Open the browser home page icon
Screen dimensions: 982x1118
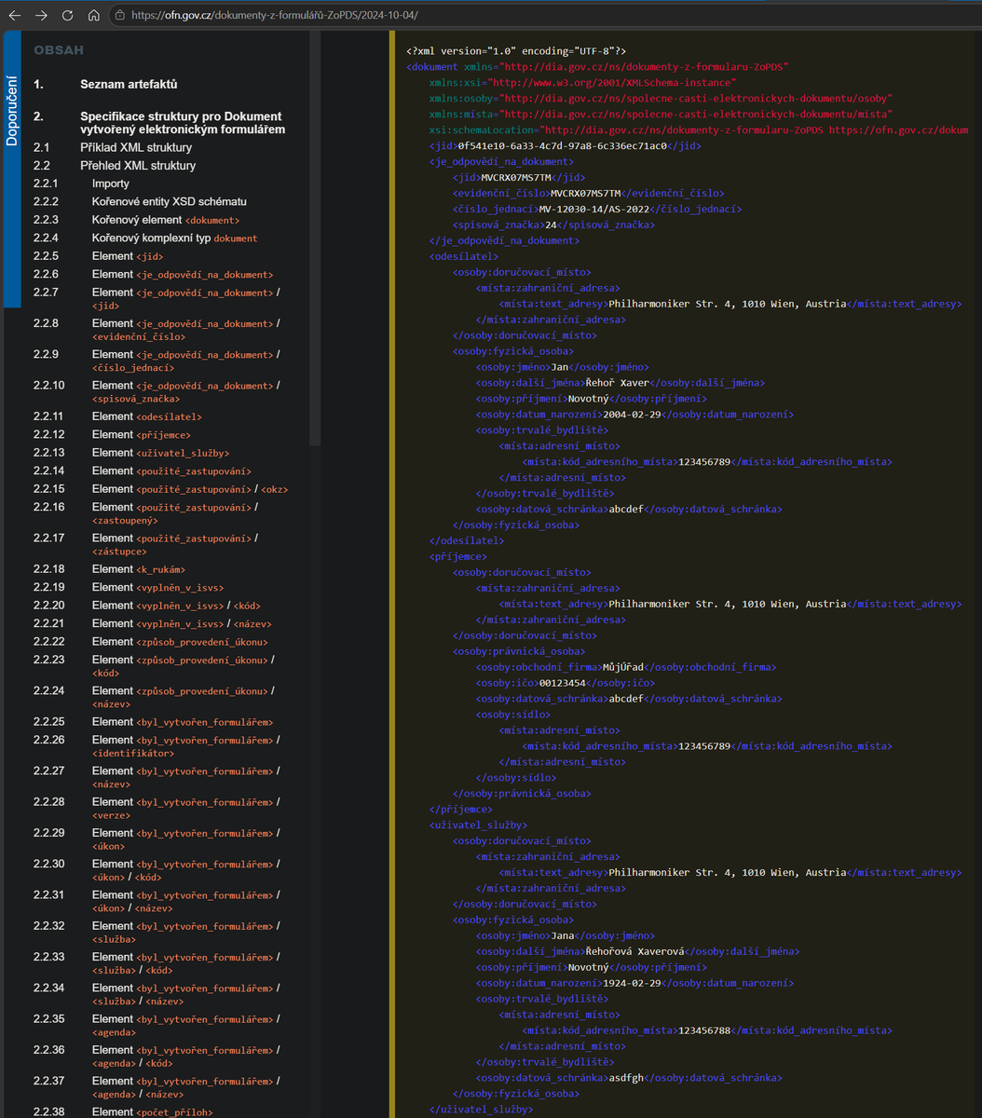(x=93, y=15)
